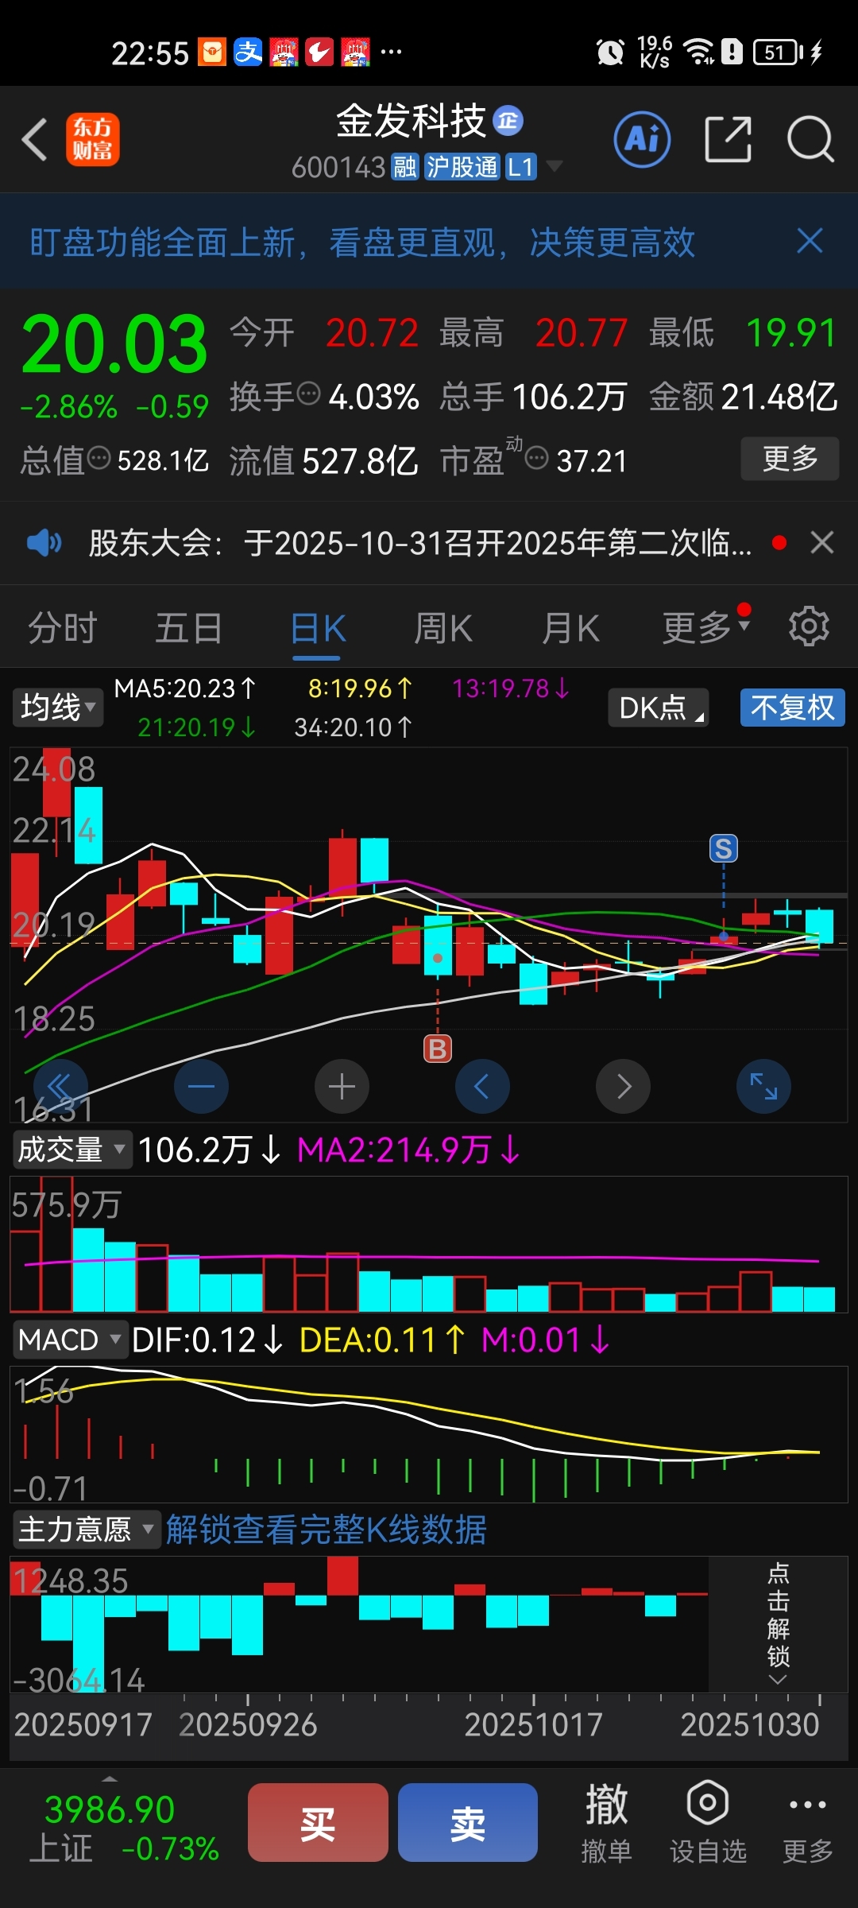
Task: Tap the price 20.03
Action: pyautogui.click(x=114, y=344)
